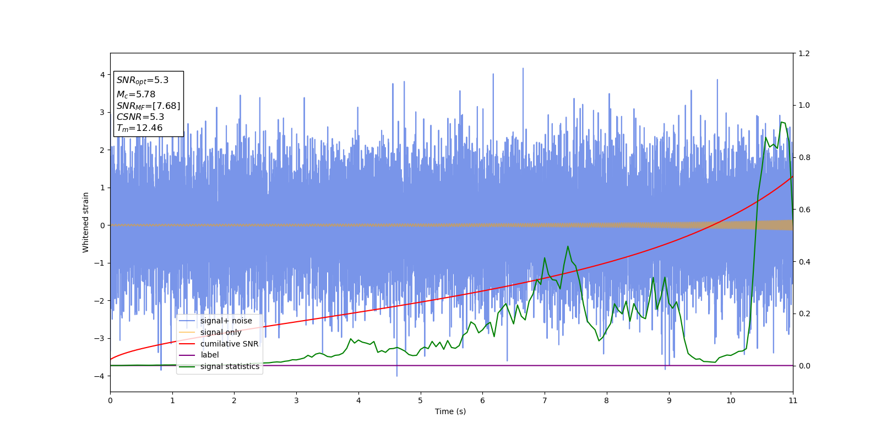Screen dimensions: 881x440
Task: Click the right axis tick label 0.6
Action: pyautogui.click(x=804, y=210)
